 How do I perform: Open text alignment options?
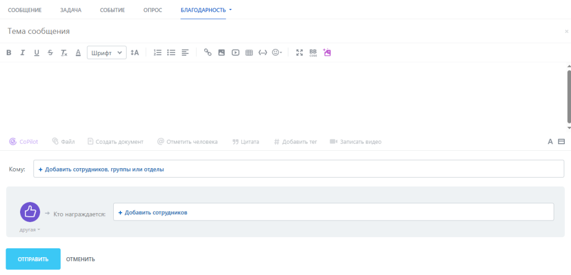point(185,53)
